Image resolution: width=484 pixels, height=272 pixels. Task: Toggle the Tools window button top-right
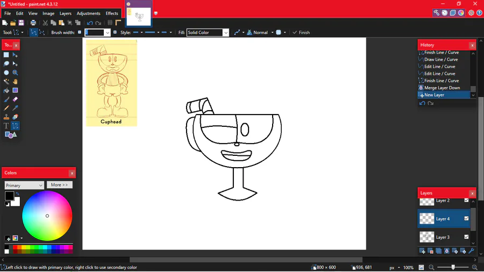pyautogui.click(x=437, y=13)
